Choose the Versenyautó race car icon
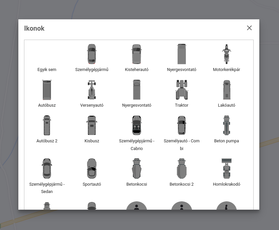The width and height of the screenshot is (279, 230). [92, 90]
